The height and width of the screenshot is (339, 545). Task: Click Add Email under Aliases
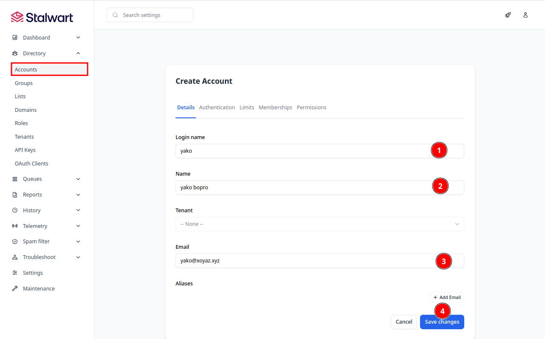[446, 297]
